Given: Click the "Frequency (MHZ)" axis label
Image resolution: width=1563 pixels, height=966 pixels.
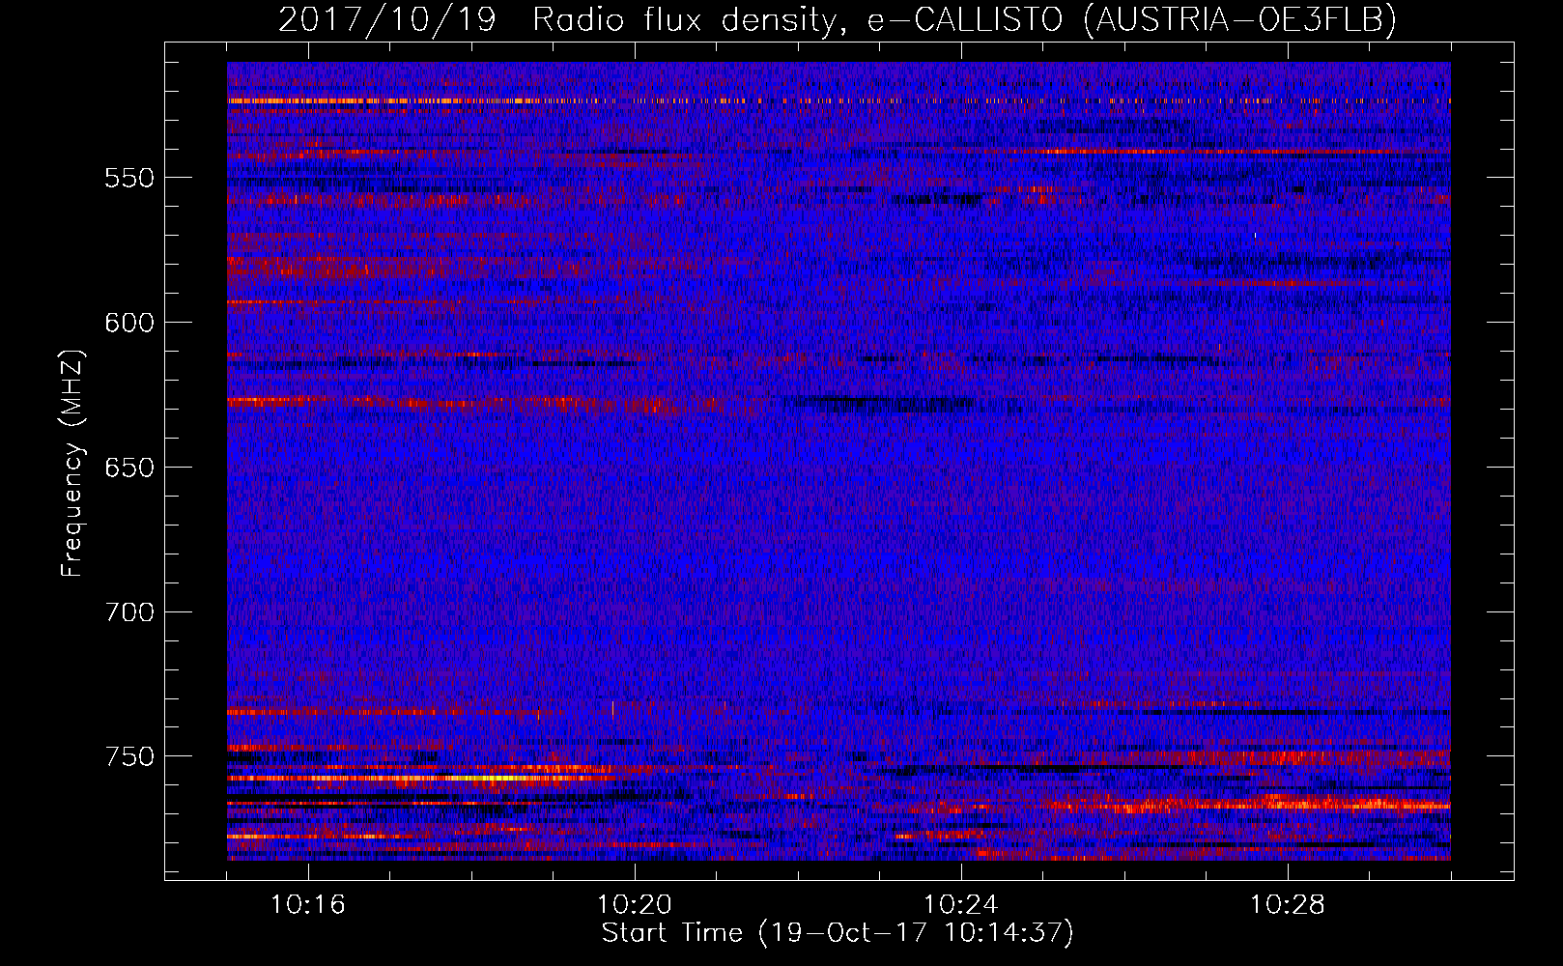Looking at the screenshot, I should pos(72,463).
